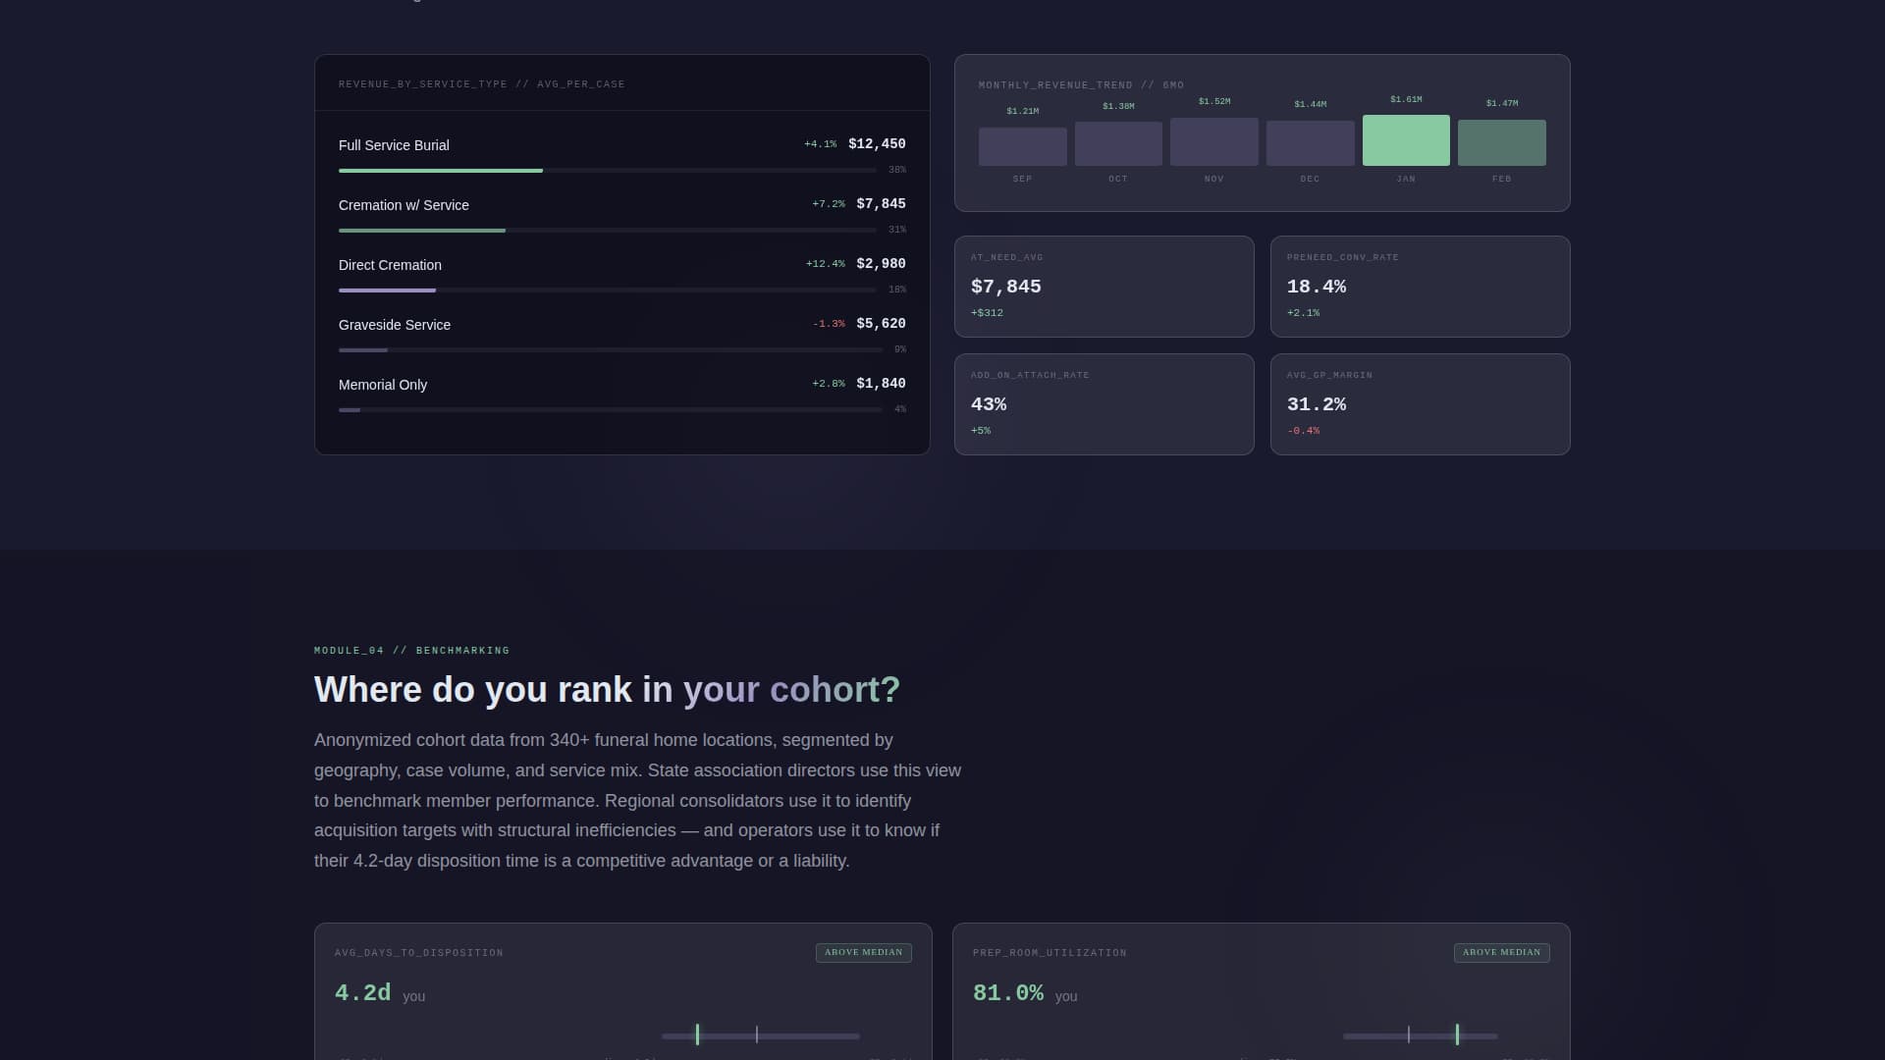Screen dimensions: 1885x1060
Task: Click the $1.61M label above JAN
Action: [1406, 99]
